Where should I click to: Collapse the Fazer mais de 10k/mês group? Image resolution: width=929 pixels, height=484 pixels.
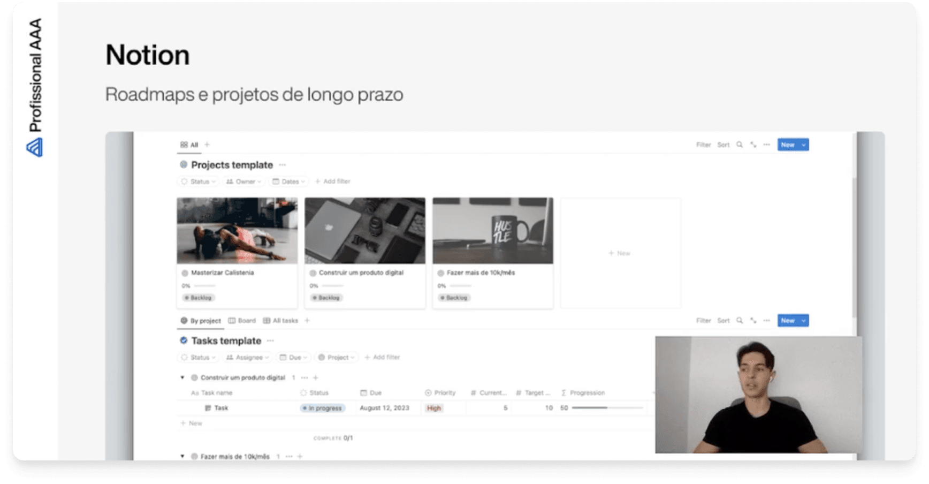182,456
